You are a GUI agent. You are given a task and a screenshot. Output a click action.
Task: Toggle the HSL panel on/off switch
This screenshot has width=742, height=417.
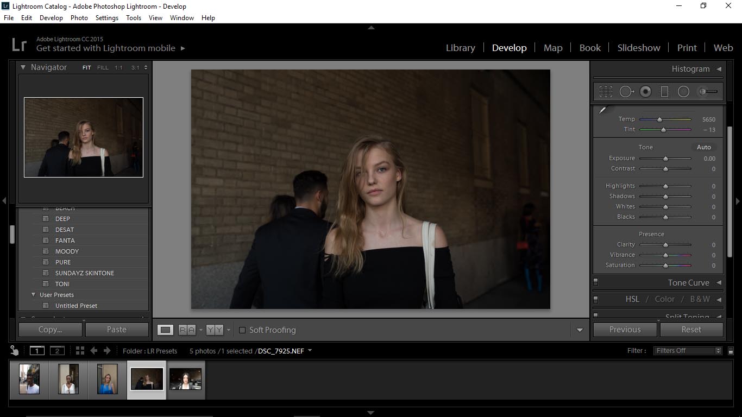[x=596, y=299]
